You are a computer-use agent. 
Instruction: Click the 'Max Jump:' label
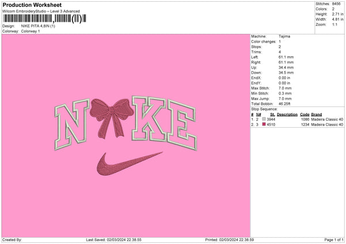click(x=261, y=98)
